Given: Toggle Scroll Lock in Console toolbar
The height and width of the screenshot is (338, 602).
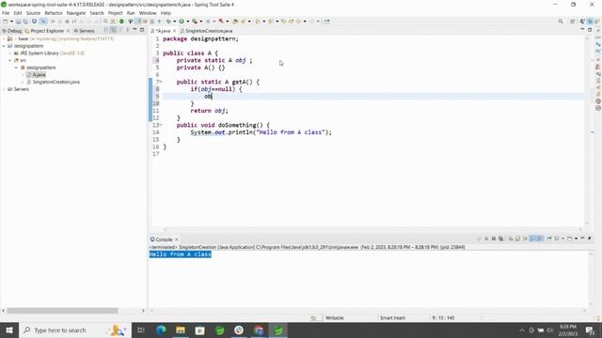Looking at the screenshot, I should (518, 238).
